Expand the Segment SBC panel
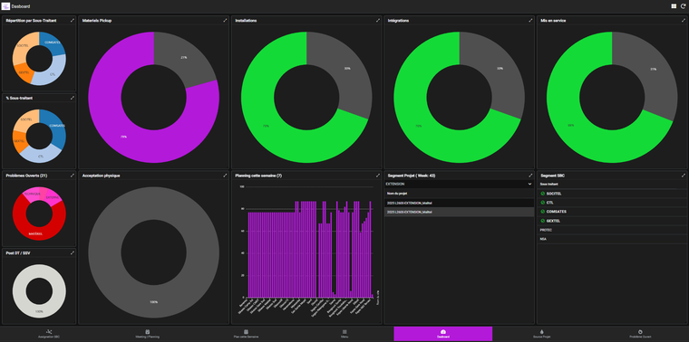The width and height of the screenshot is (689, 342). pyautogui.click(x=684, y=176)
